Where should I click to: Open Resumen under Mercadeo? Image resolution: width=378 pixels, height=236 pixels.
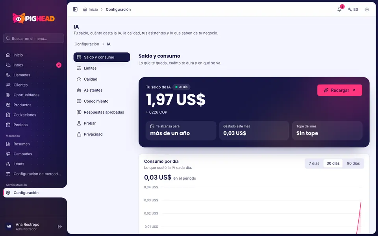(33, 144)
